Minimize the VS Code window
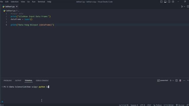The image size is (189, 106). [178, 2]
